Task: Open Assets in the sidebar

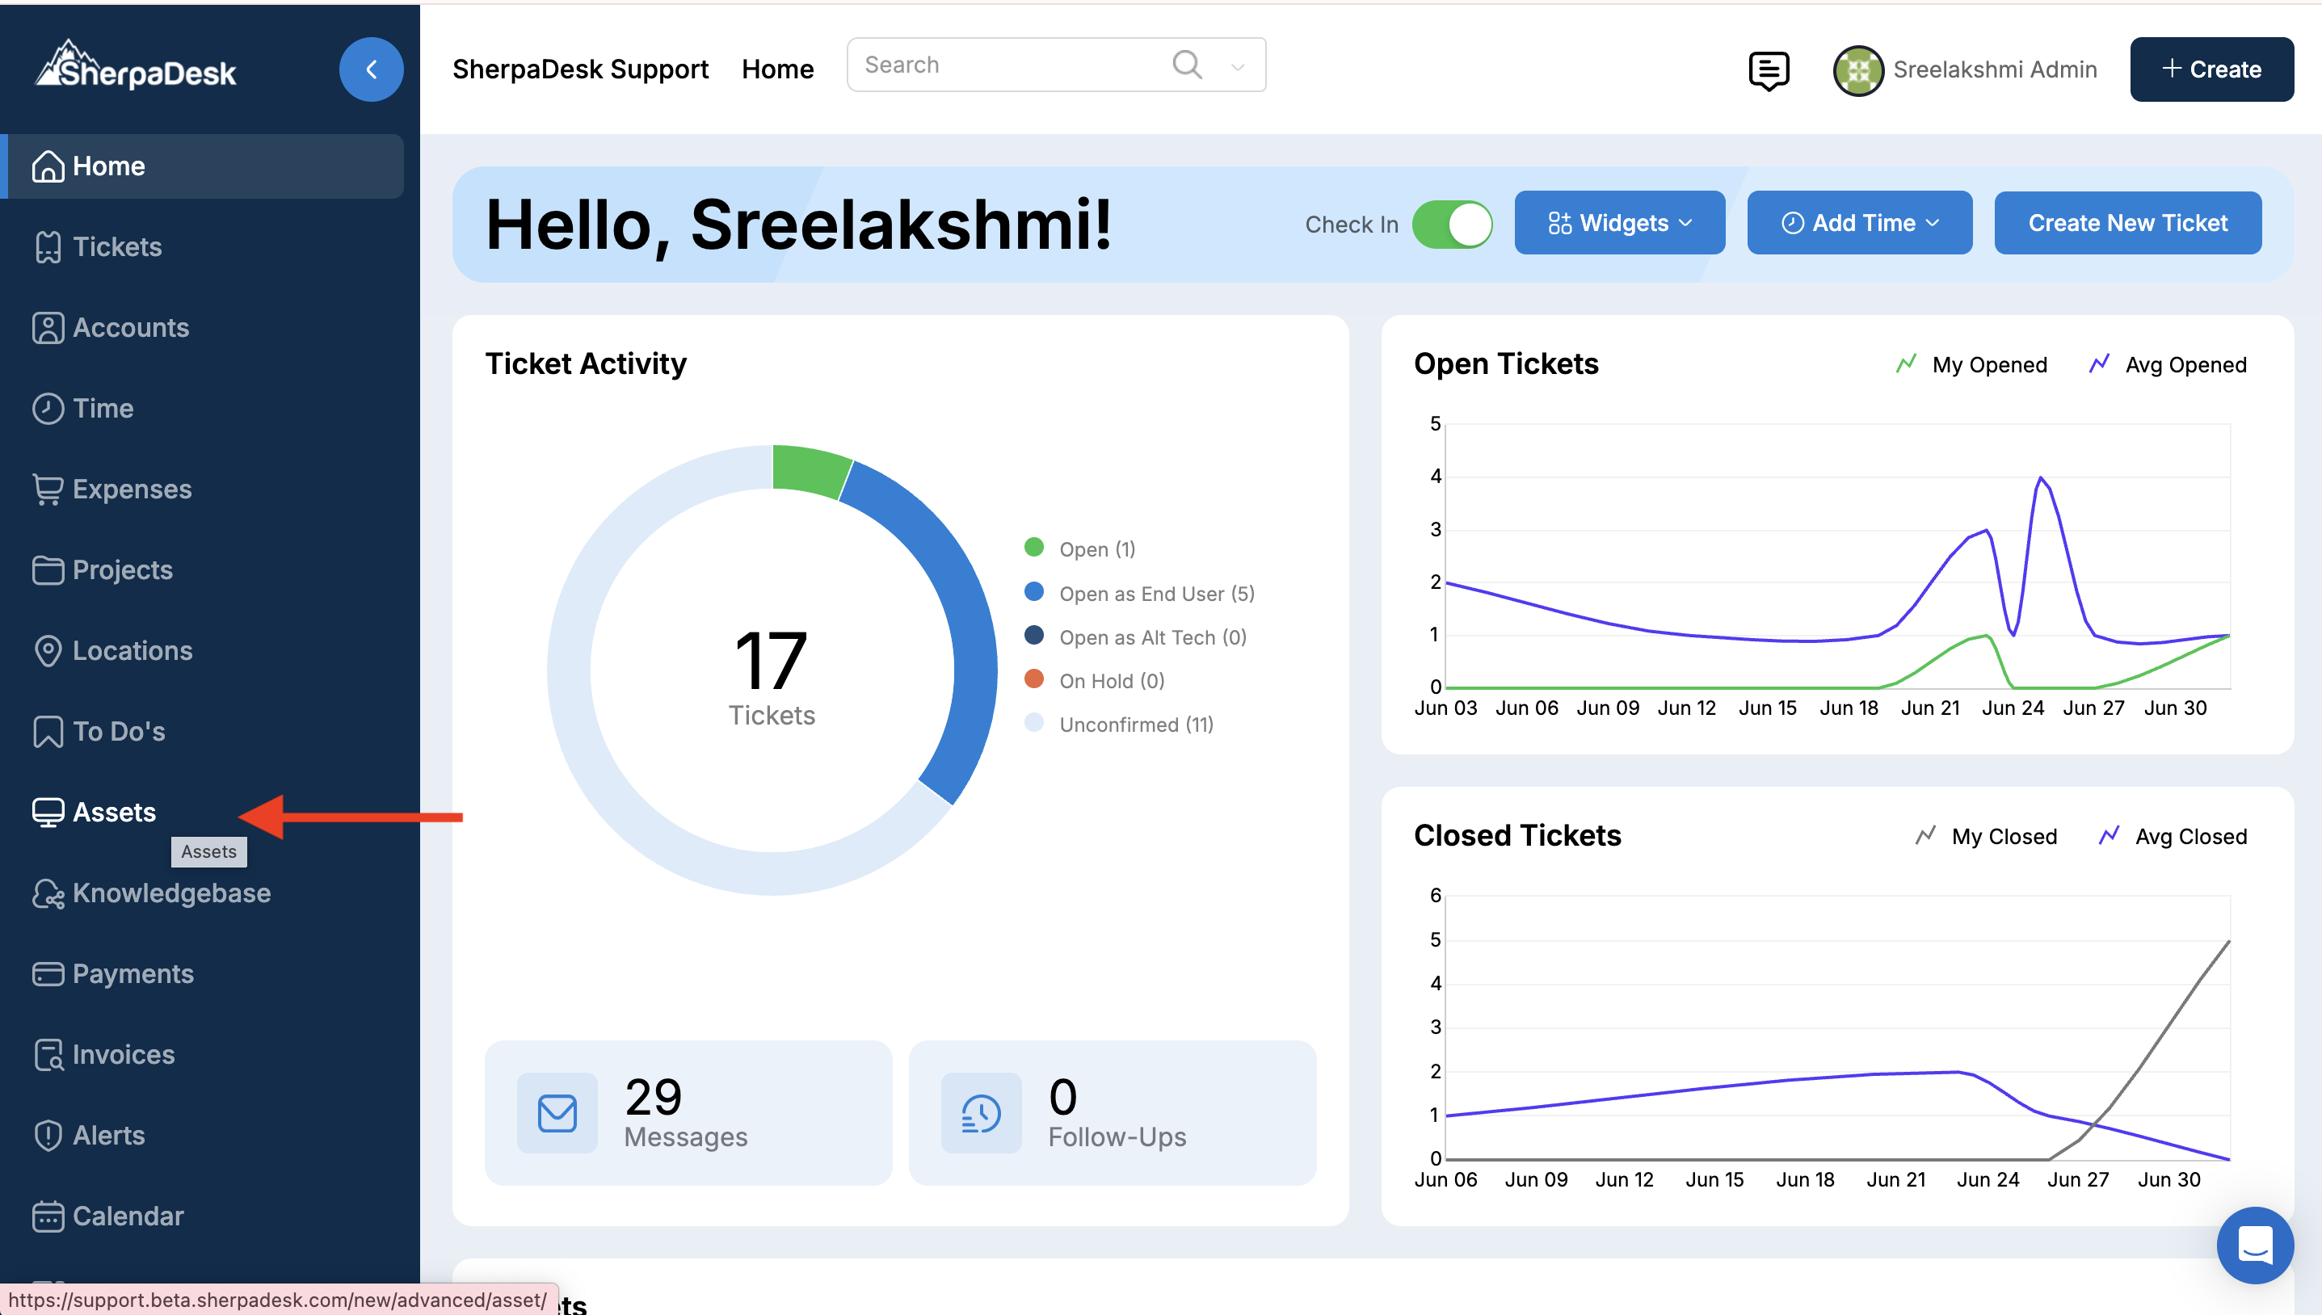Action: coord(114,812)
